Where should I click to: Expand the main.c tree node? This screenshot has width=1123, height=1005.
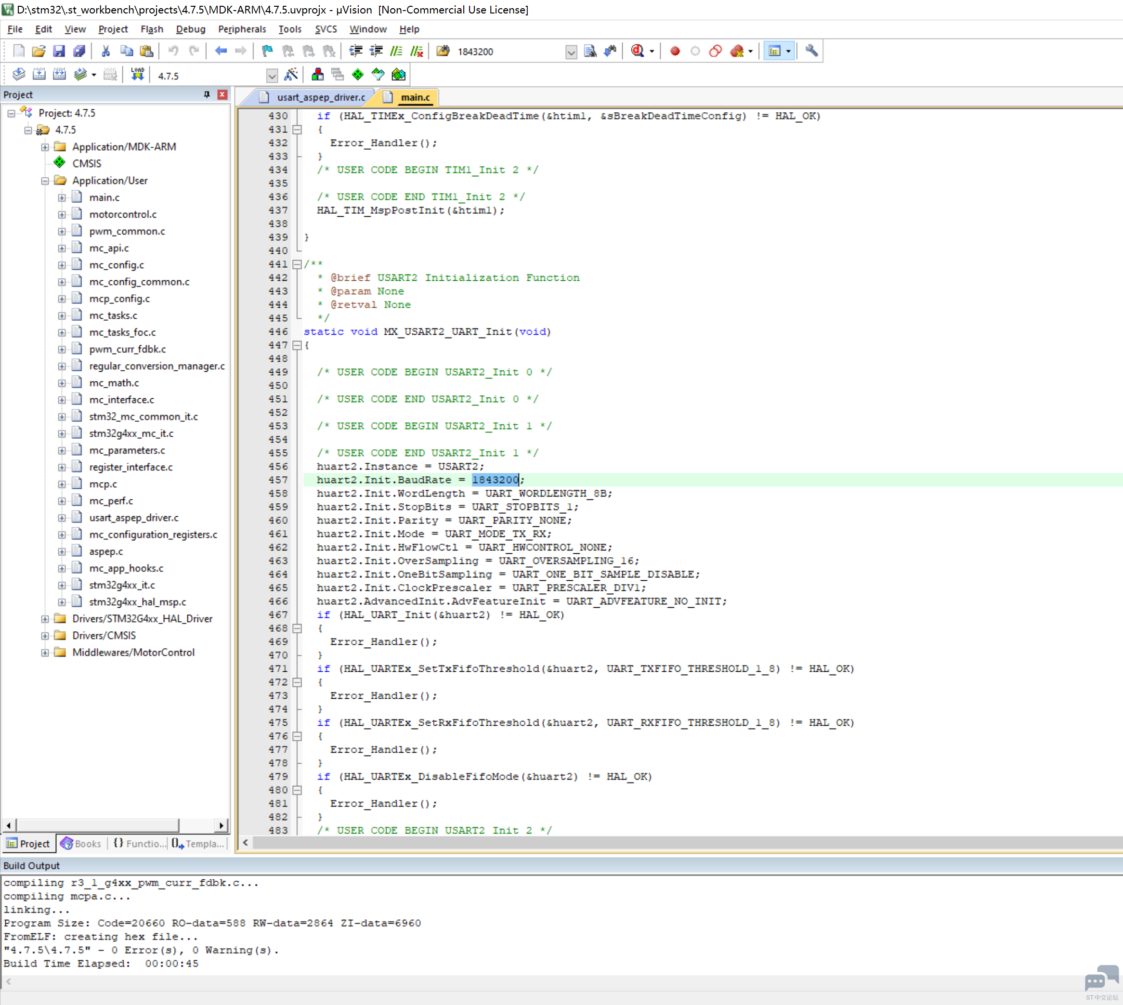click(x=62, y=198)
